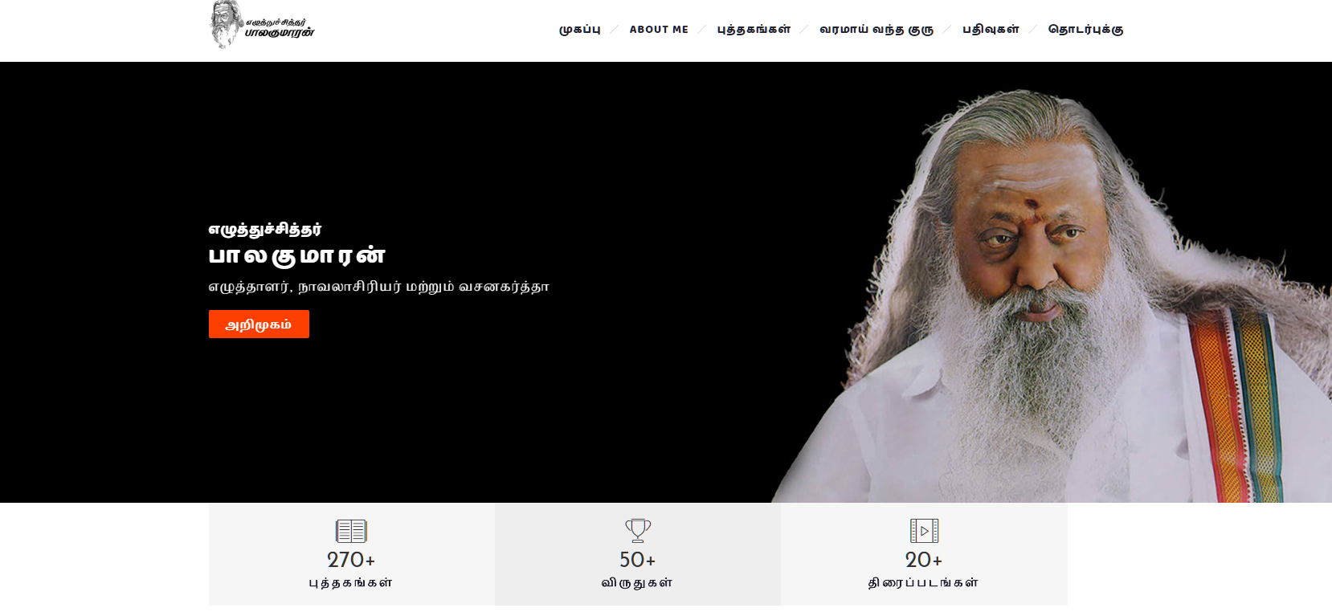Open the முகப்பு menu item

coord(580,30)
